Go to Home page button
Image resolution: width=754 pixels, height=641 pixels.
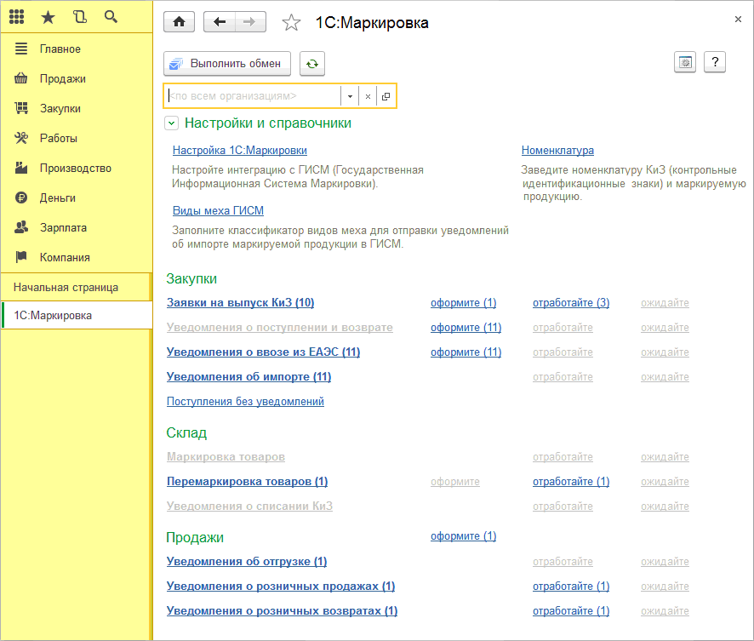179,22
